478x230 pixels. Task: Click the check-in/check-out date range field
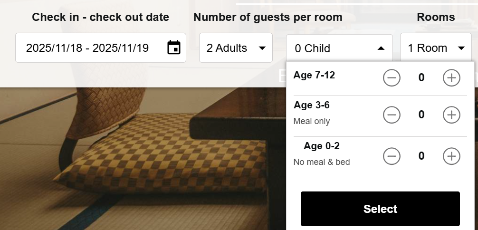pos(87,48)
